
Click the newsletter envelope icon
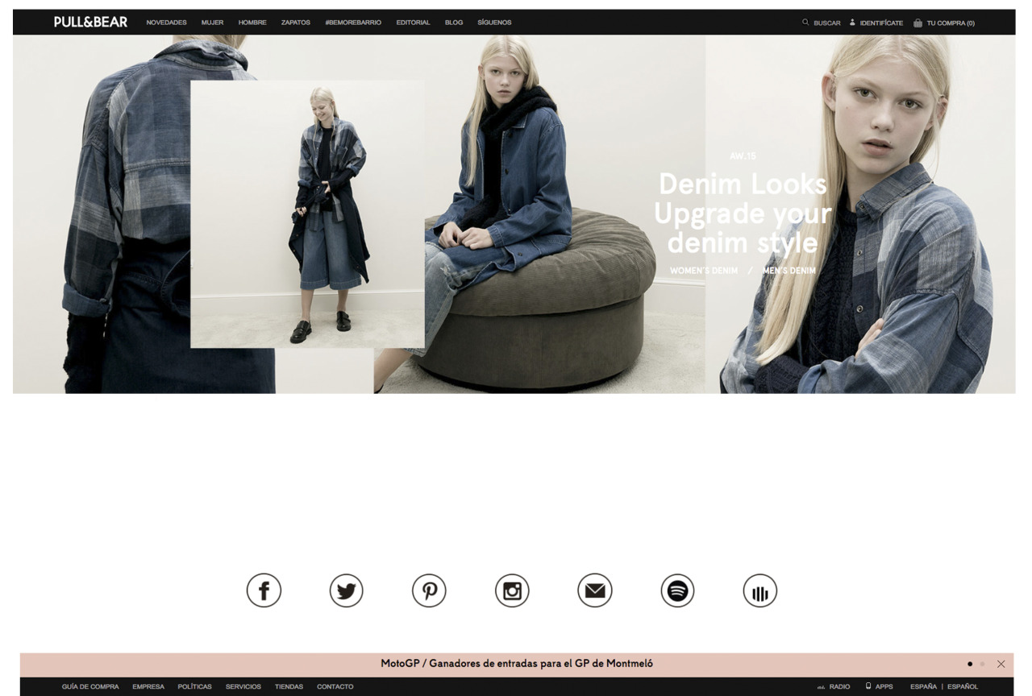[595, 590]
